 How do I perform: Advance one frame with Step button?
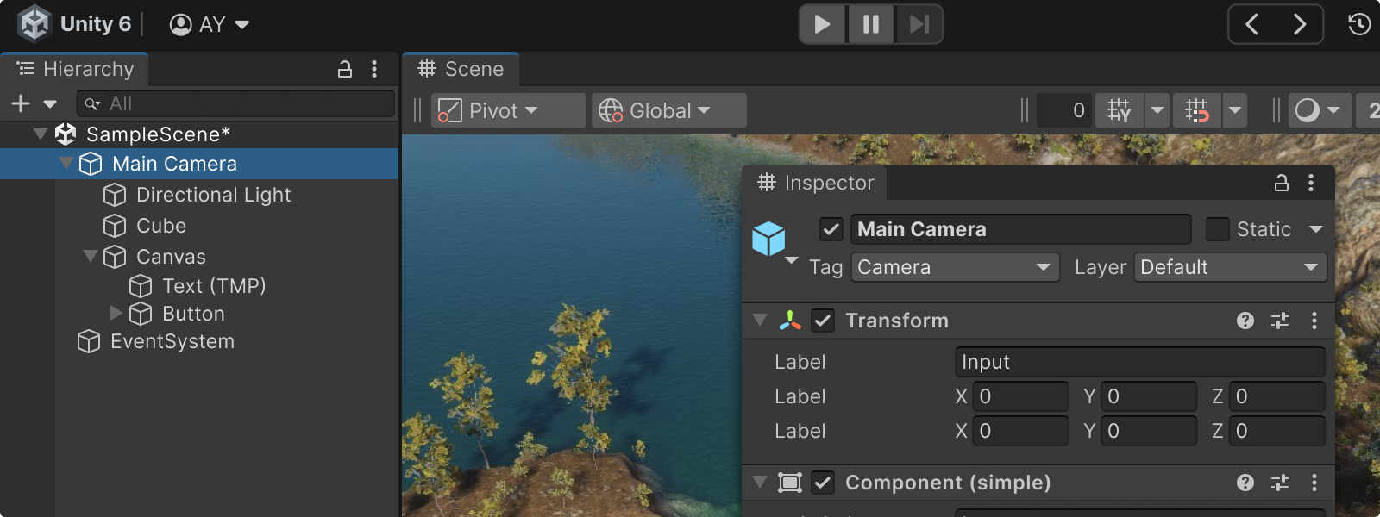click(919, 24)
